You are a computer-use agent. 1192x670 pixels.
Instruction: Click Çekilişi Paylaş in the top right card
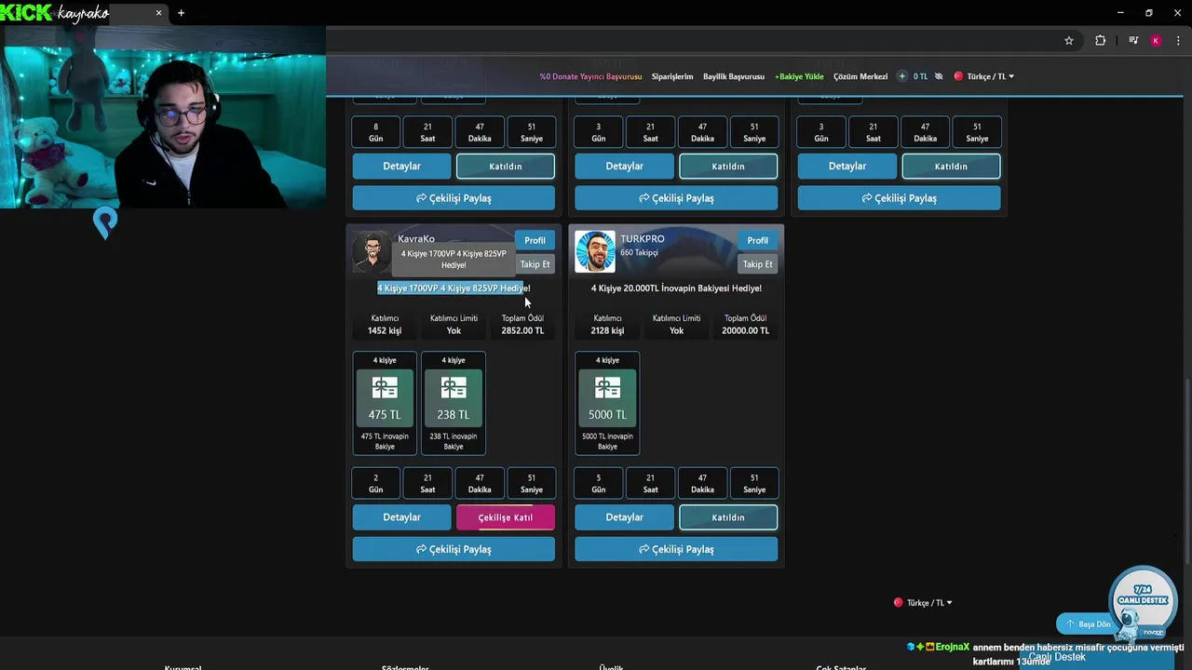pyautogui.click(x=900, y=198)
